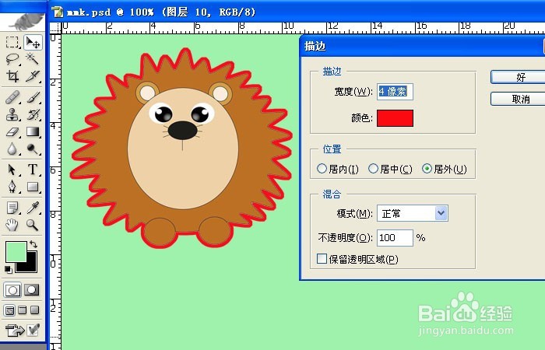The image size is (545, 350).
Task: Select the Rectangular Marquee tool
Action: pyautogui.click(x=12, y=42)
